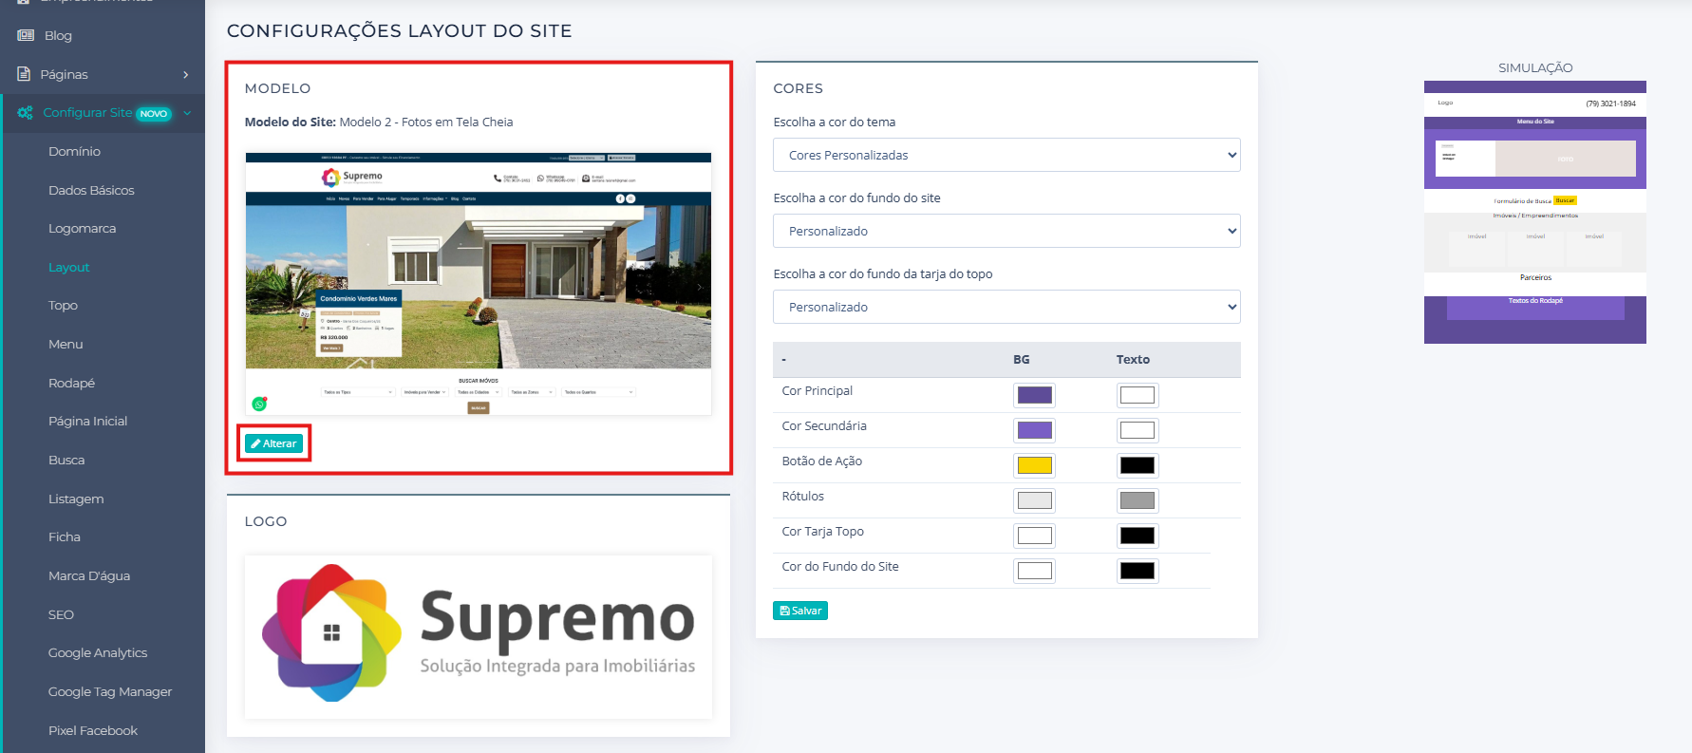Image resolution: width=1692 pixels, height=753 pixels.
Task: Click the NOVO badge beside Configurar Site
Action: click(x=153, y=114)
